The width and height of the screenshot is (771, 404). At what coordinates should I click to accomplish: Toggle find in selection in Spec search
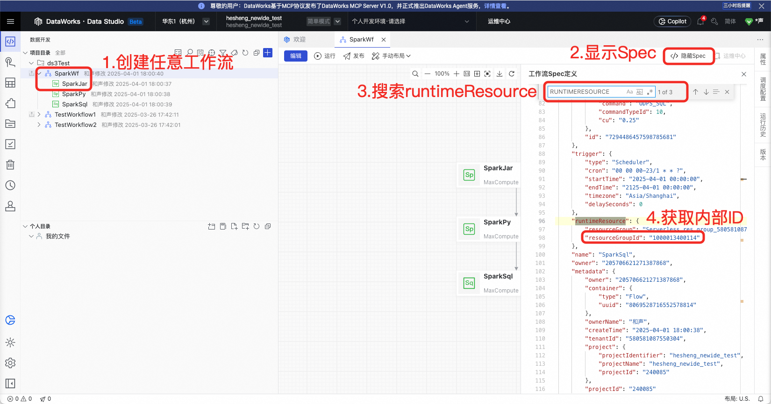point(716,92)
